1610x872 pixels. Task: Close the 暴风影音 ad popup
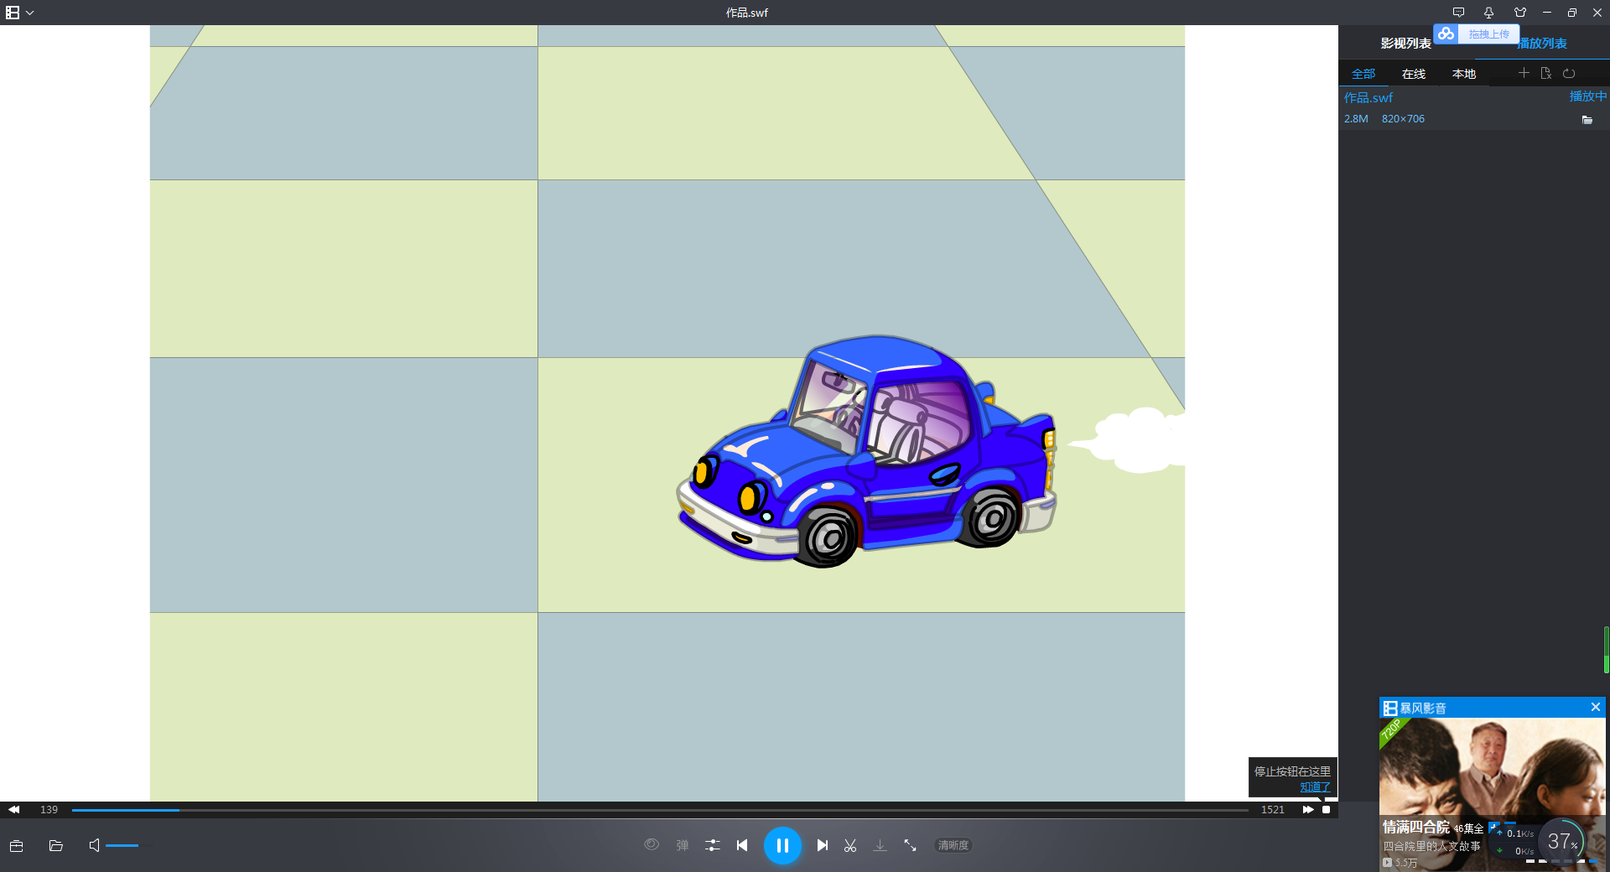tap(1596, 707)
